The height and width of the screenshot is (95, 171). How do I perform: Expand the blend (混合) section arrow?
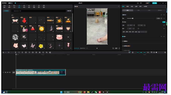pos(126,36)
